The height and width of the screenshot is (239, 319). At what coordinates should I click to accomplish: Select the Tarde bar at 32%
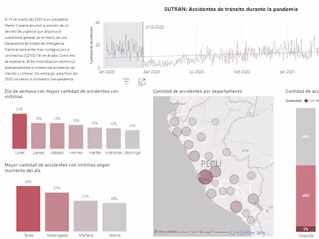click(28, 208)
